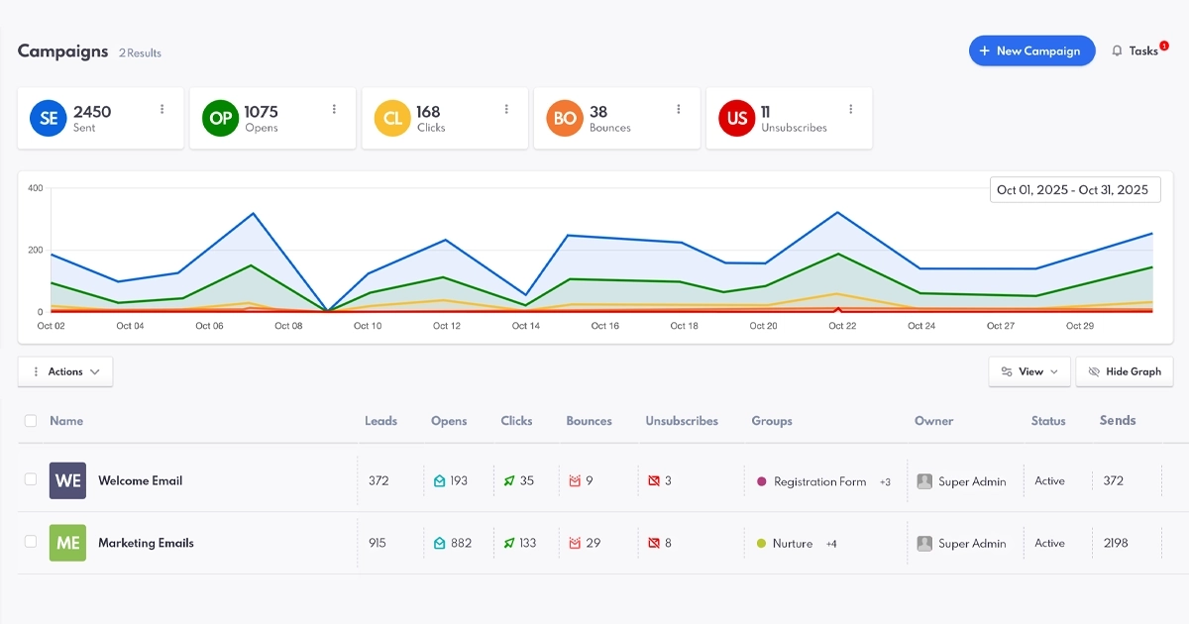Sort by the Clicks column header
The width and height of the screenshot is (1189, 624).
point(516,421)
